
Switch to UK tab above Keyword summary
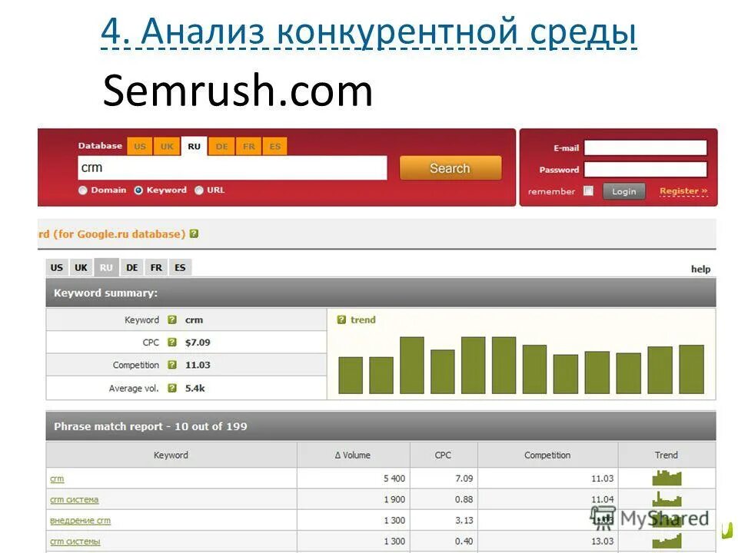coord(81,267)
